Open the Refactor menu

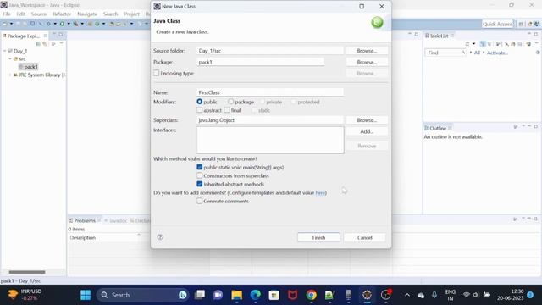[62, 14]
